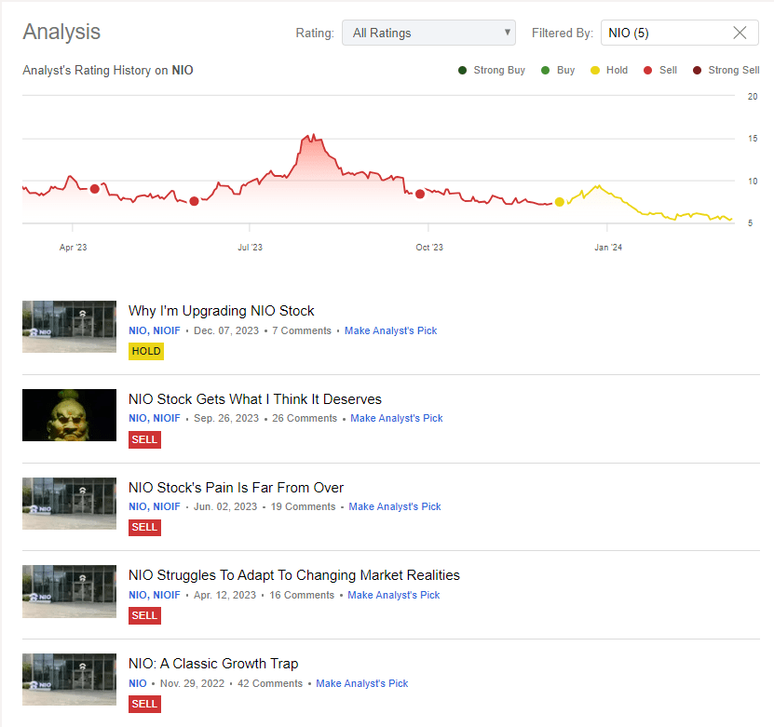Click '16 Comments' on Apr. 12 article
Viewport: 774px width, 727px height.
click(x=302, y=595)
